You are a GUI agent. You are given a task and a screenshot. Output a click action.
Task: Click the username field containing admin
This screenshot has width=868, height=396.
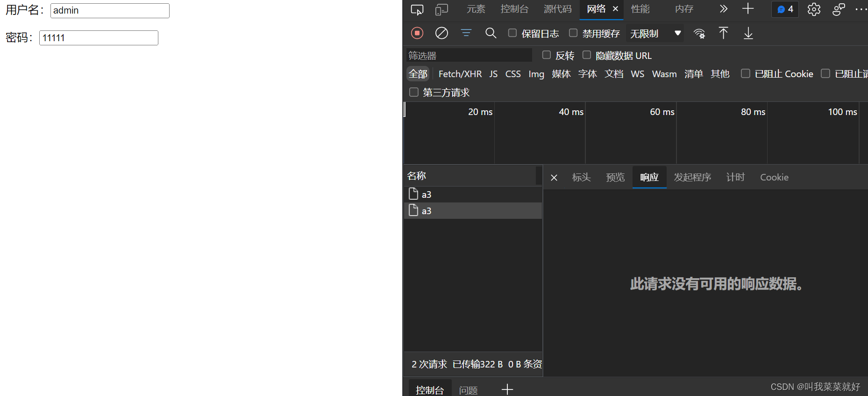110,11
